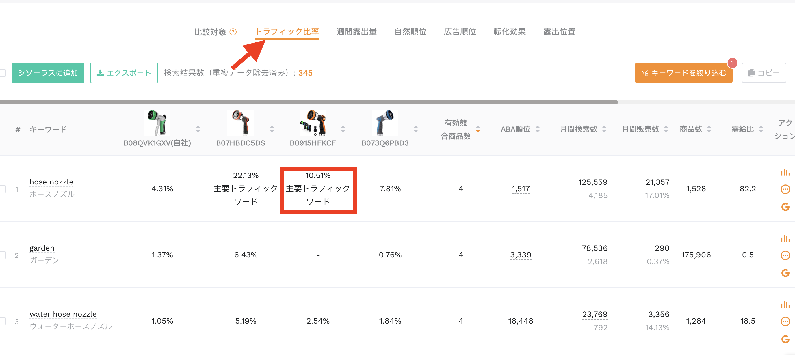Screen dimensions: 795x355
Task: Sort by the B073Q6PBD3 column arrows
Action: point(416,129)
